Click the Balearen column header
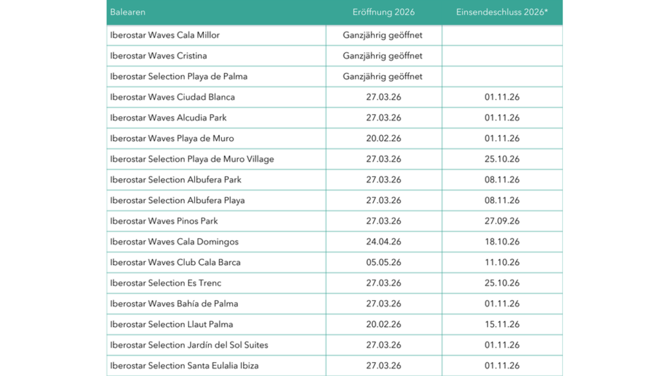The width and height of the screenshot is (669, 376). coord(128,12)
